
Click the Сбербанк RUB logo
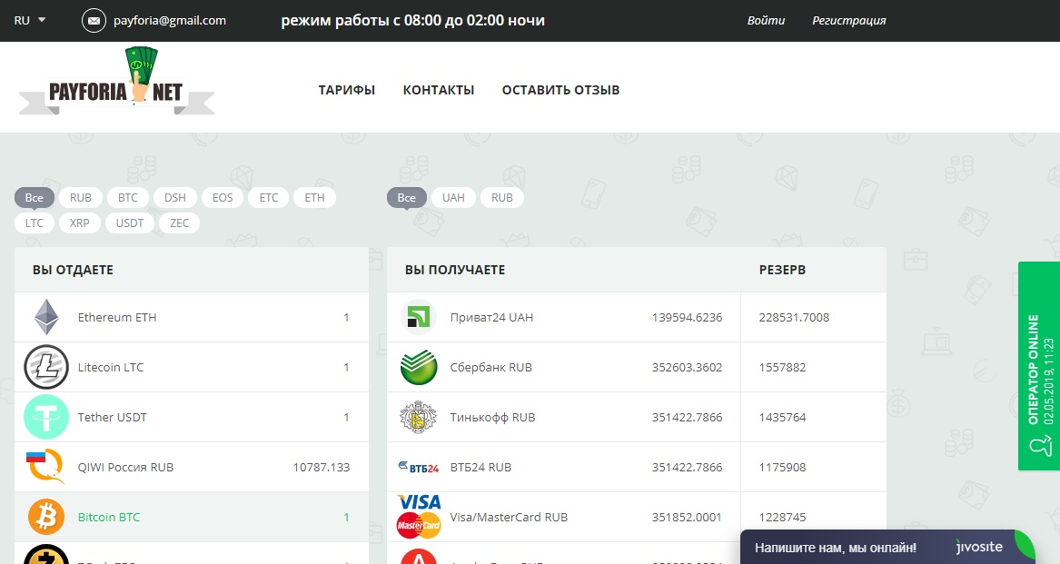tap(419, 367)
